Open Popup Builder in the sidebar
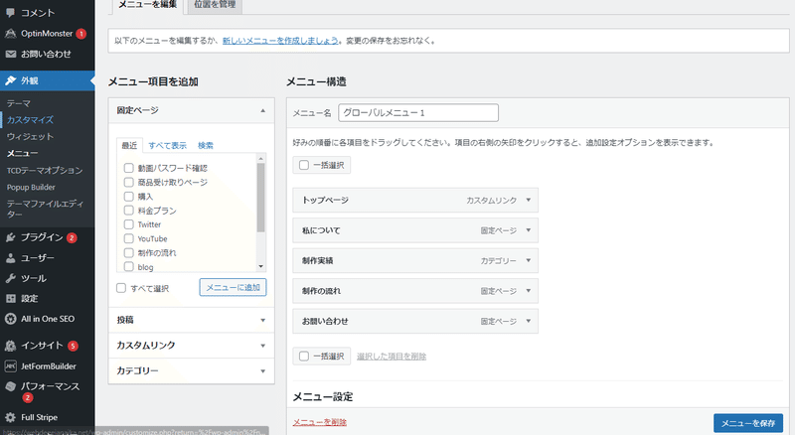 click(x=31, y=187)
